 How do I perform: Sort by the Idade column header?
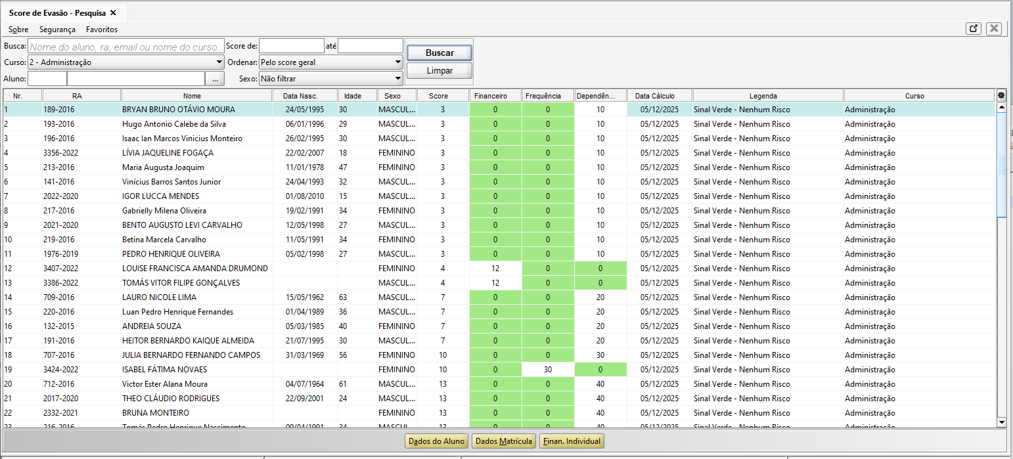[x=357, y=96]
